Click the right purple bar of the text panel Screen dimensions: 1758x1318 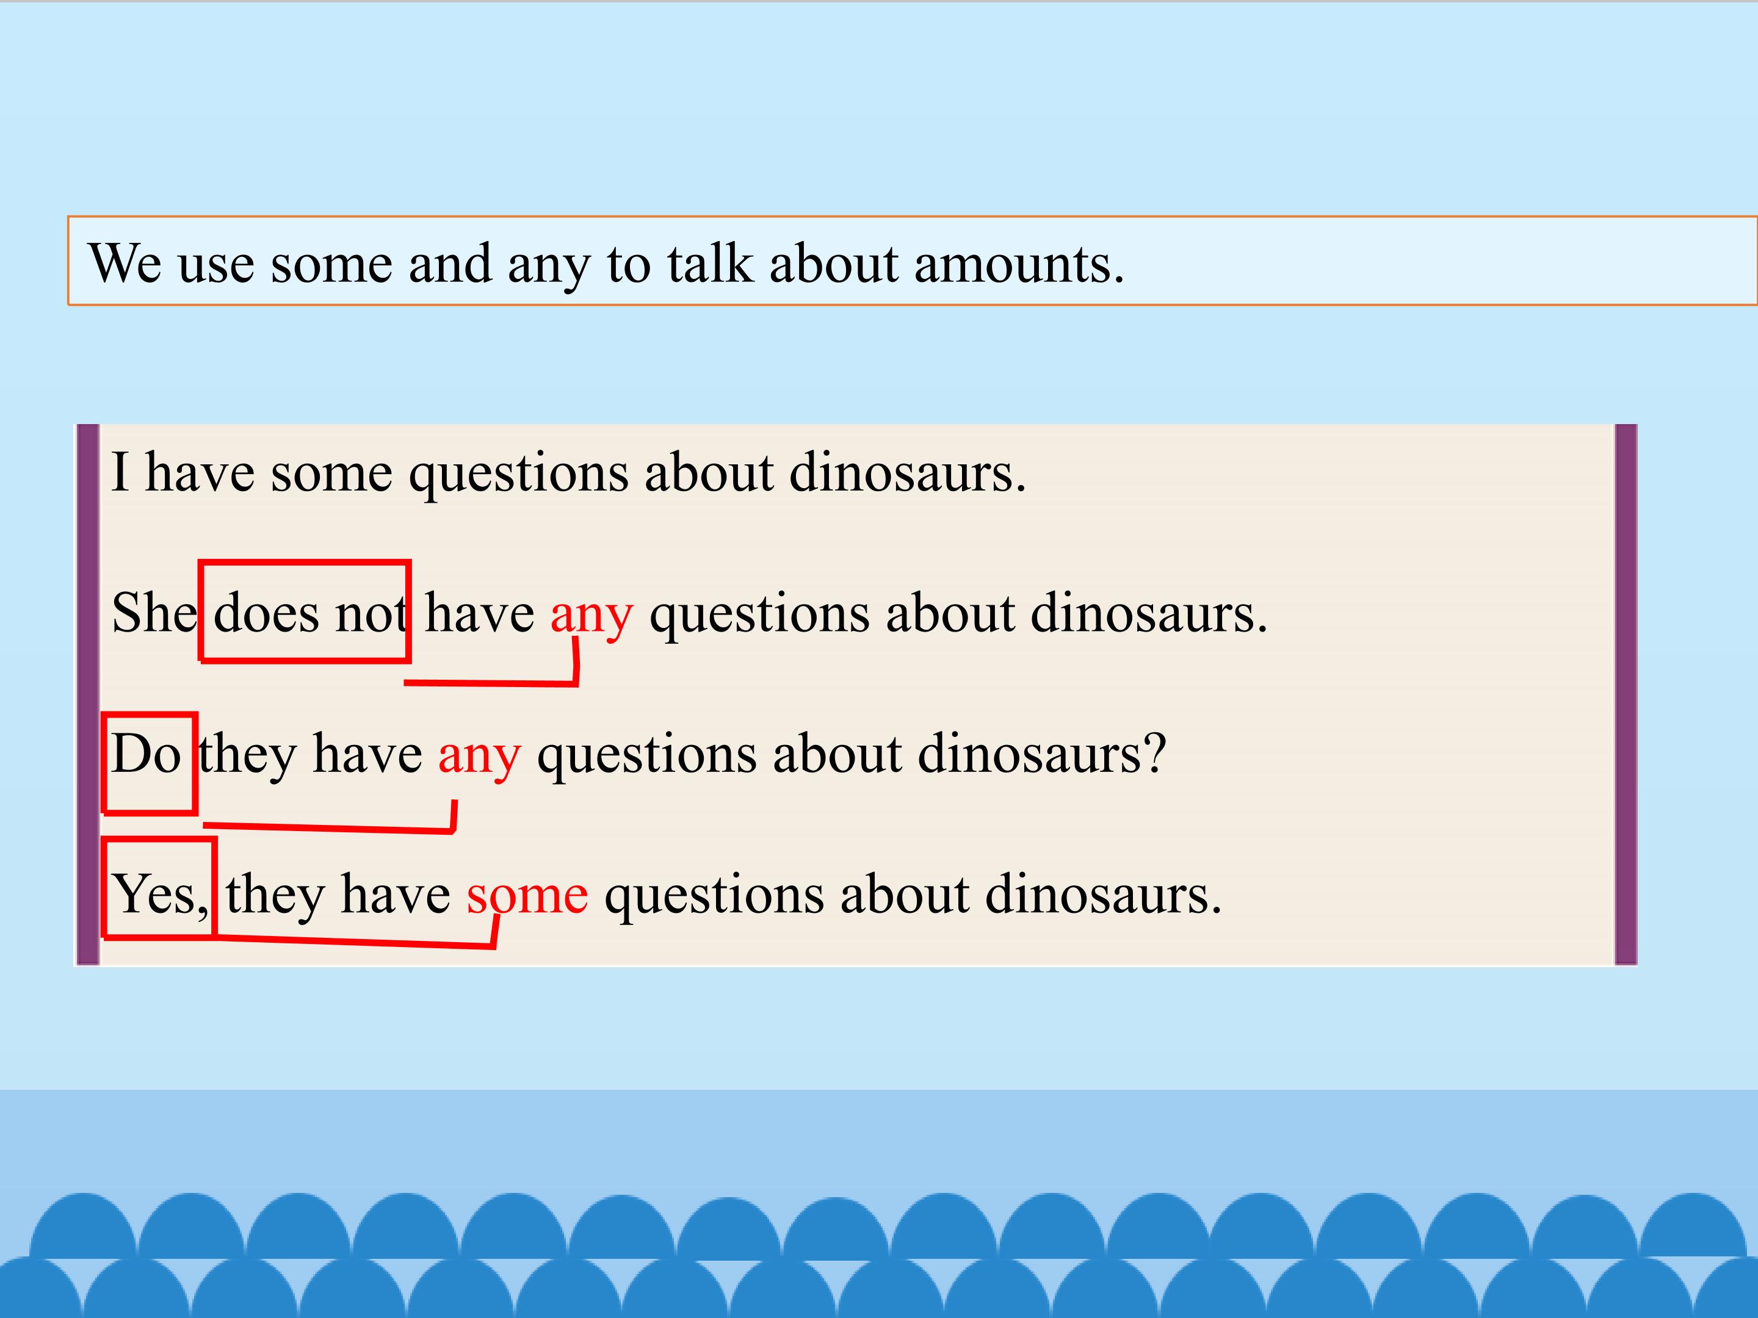click(x=1626, y=694)
